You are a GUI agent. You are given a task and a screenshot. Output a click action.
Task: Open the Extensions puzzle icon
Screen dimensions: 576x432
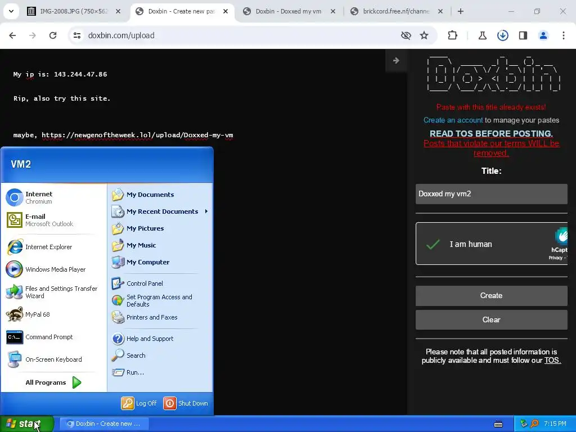pos(453,35)
